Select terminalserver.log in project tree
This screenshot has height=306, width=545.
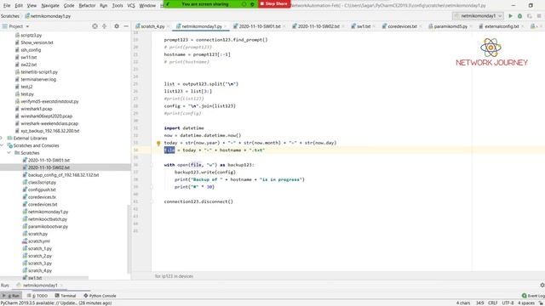tap(38, 79)
